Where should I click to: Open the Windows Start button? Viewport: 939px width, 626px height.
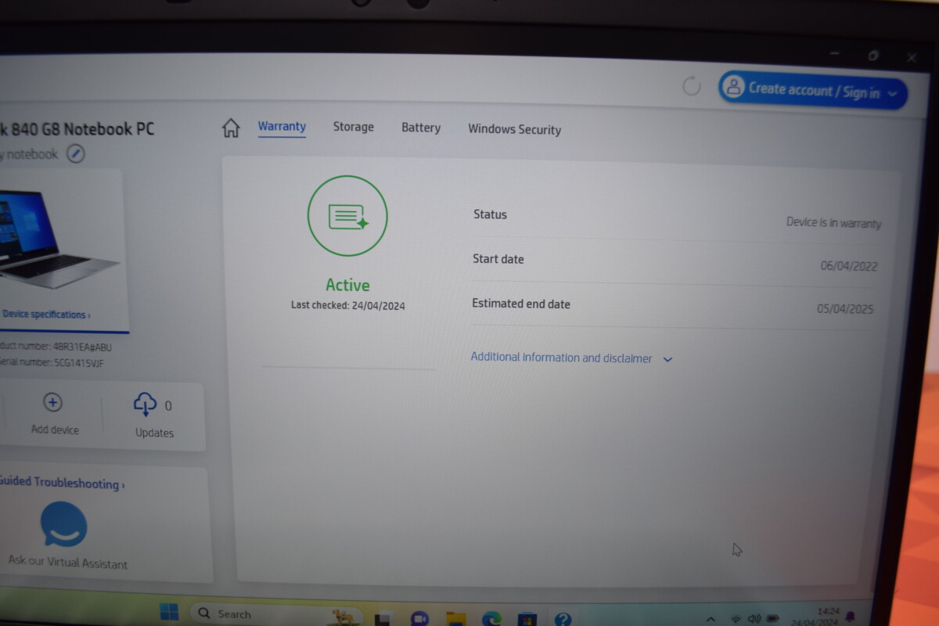[x=169, y=611]
